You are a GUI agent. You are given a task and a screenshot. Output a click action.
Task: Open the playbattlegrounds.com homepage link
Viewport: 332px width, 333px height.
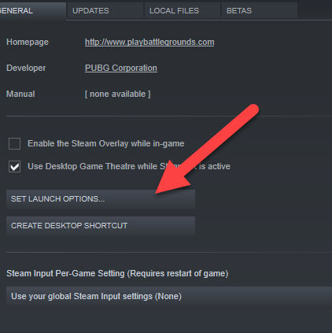pyautogui.click(x=149, y=42)
